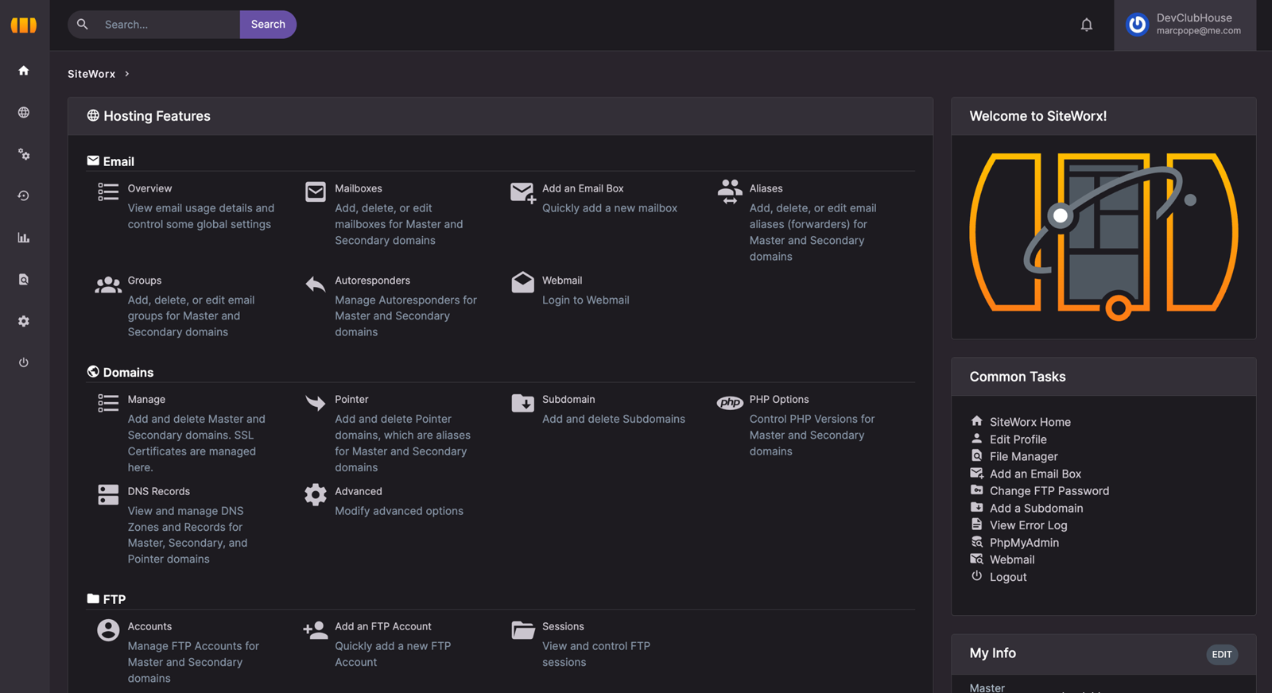
Task: Open the DNS Records link text
Action: click(x=159, y=492)
